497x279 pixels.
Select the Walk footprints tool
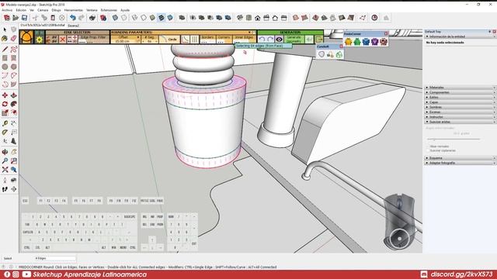[5, 189]
